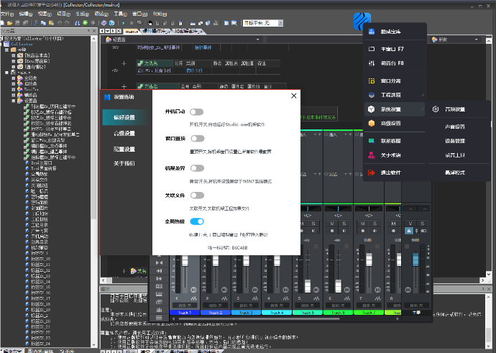Click the orange 高级设置 cube icon

click(x=371, y=124)
